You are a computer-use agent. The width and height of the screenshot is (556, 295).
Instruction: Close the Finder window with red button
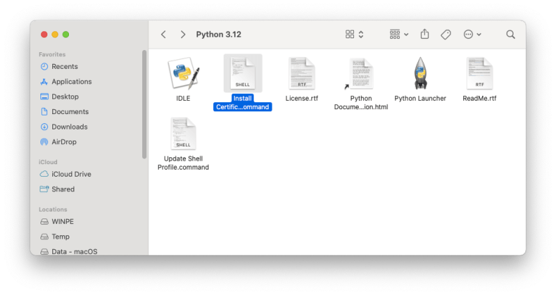click(44, 34)
